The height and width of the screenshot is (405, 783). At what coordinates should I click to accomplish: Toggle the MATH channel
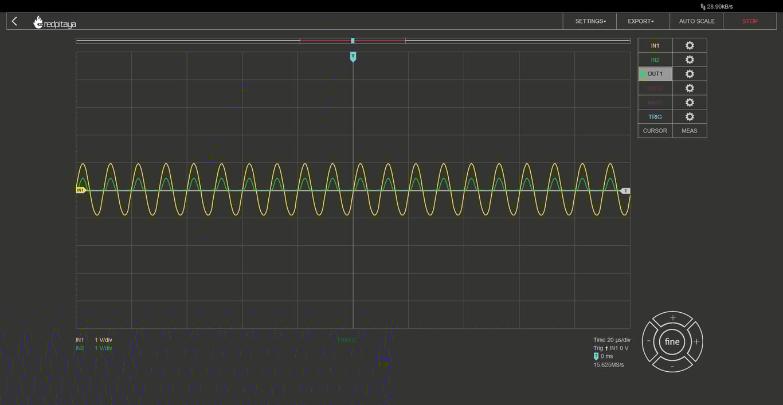[x=655, y=103]
